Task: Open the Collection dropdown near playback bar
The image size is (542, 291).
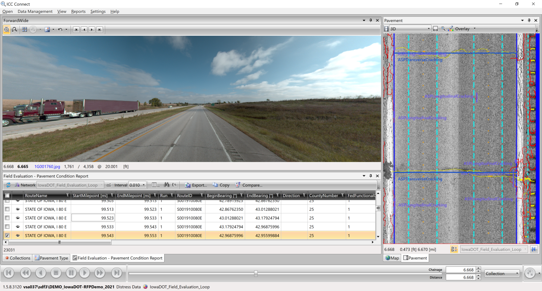Action: pos(502,273)
